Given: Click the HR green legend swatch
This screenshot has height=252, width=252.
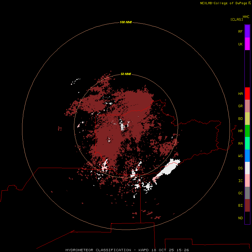Looking at the screenshot, I should (x=247, y=131).
